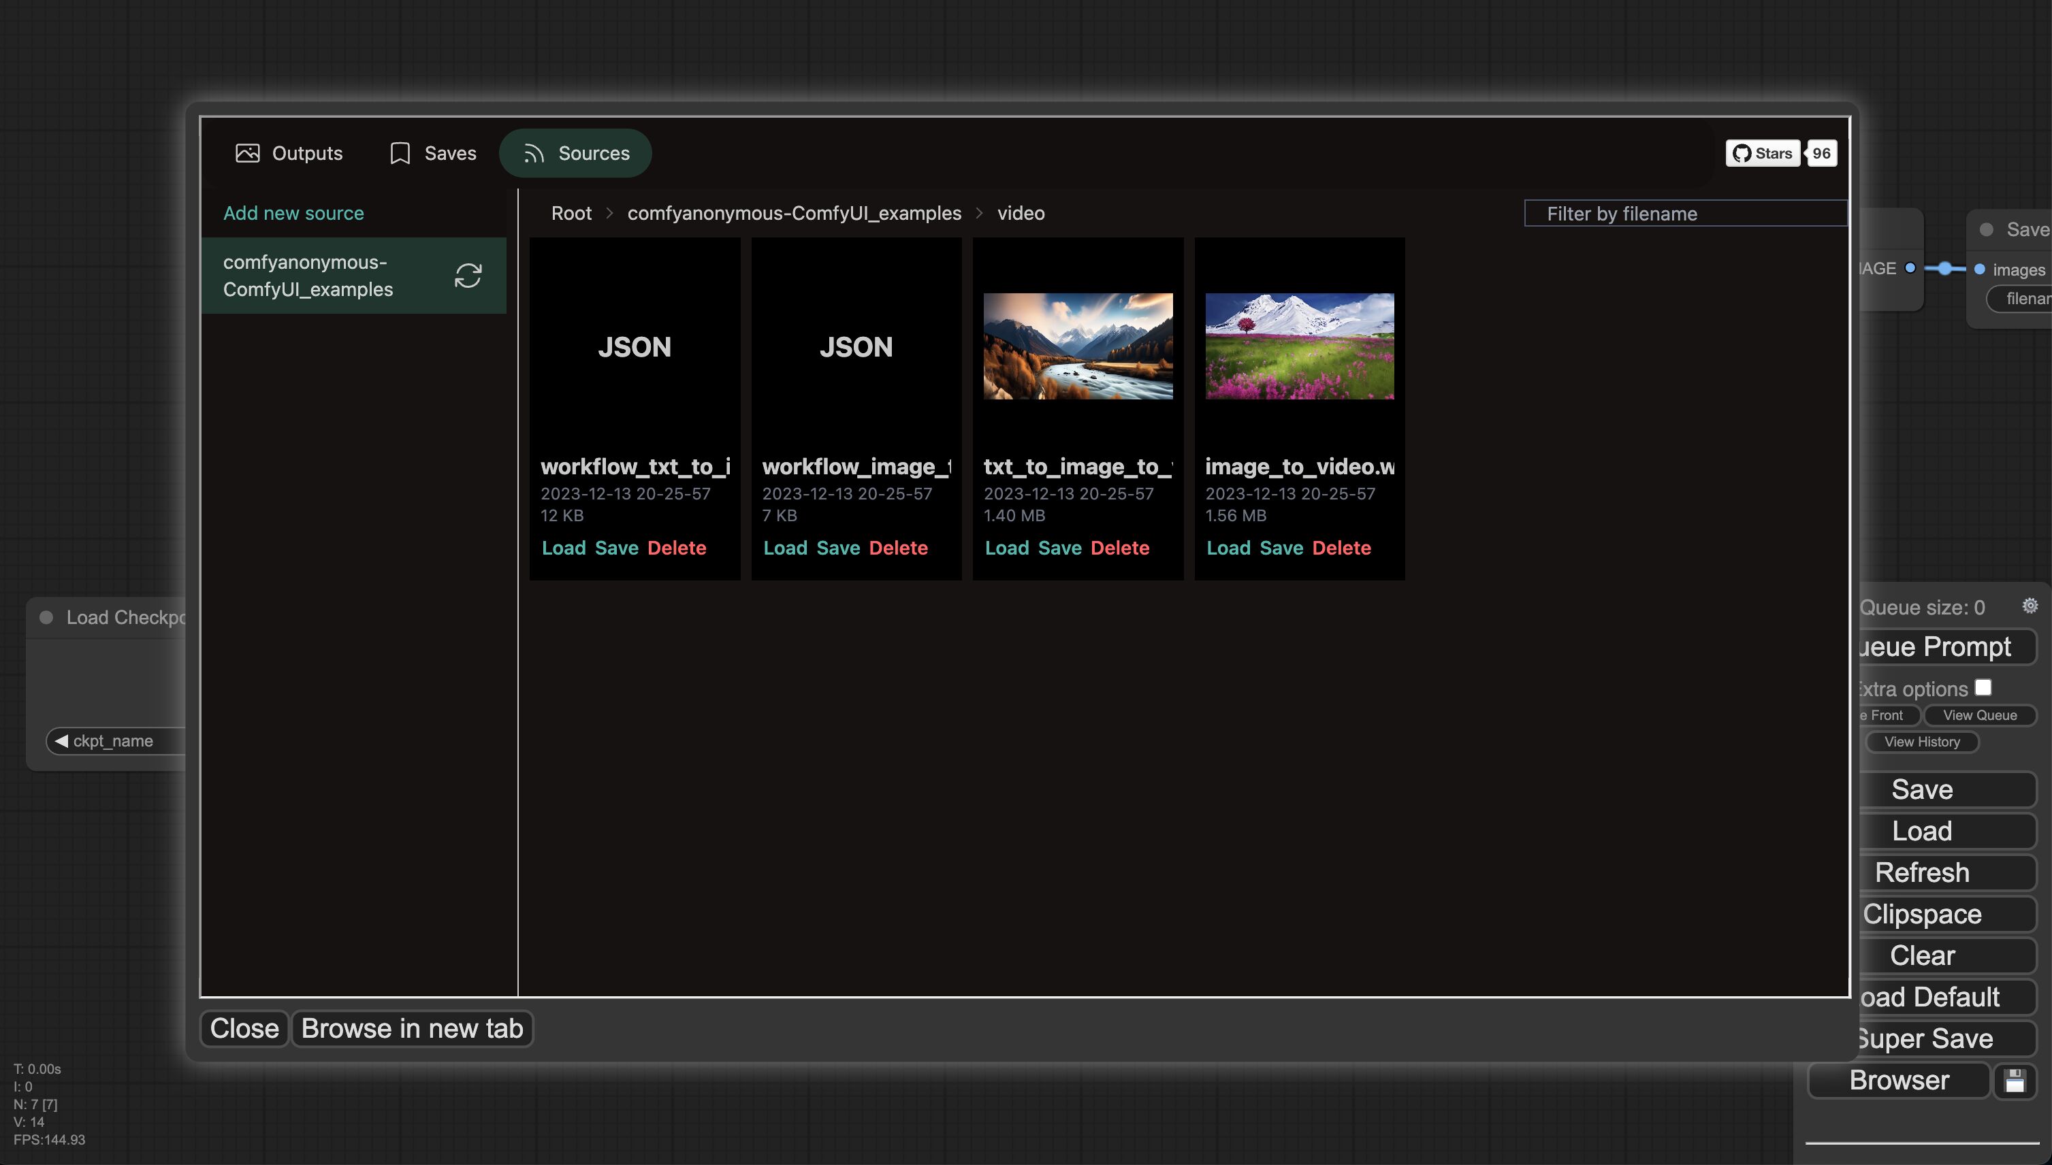Delete the workflow_txt_to_i JSON file
The width and height of the screenshot is (2052, 1165).
click(x=676, y=548)
